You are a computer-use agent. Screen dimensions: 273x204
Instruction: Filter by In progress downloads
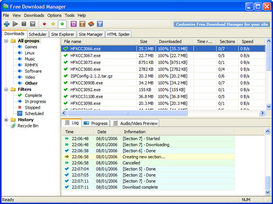(x=35, y=101)
